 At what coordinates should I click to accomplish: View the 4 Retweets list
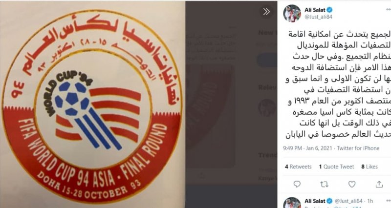[298, 166]
